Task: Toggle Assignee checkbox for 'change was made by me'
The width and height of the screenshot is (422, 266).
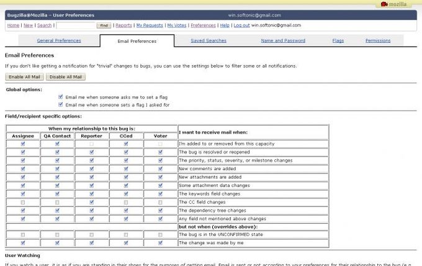Action: click(x=23, y=243)
